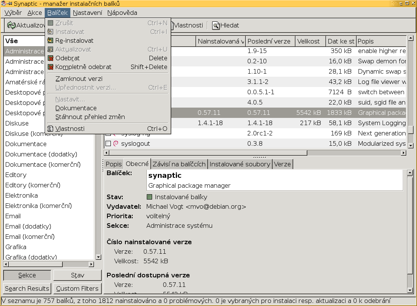Screen dimensions: 417x306
Task: Sort by Popis column header
Action: click(x=381, y=42)
